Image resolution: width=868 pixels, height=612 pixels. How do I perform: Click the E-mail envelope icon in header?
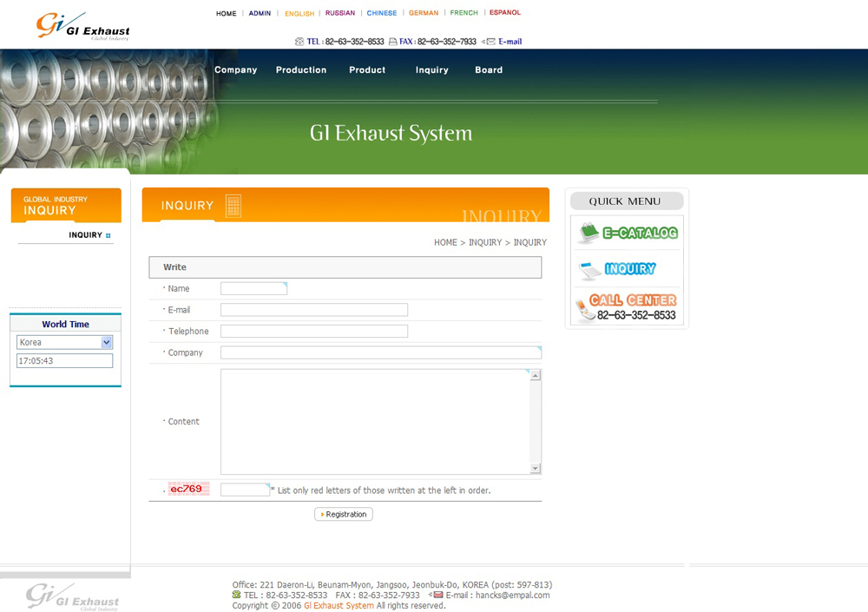(490, 42)
